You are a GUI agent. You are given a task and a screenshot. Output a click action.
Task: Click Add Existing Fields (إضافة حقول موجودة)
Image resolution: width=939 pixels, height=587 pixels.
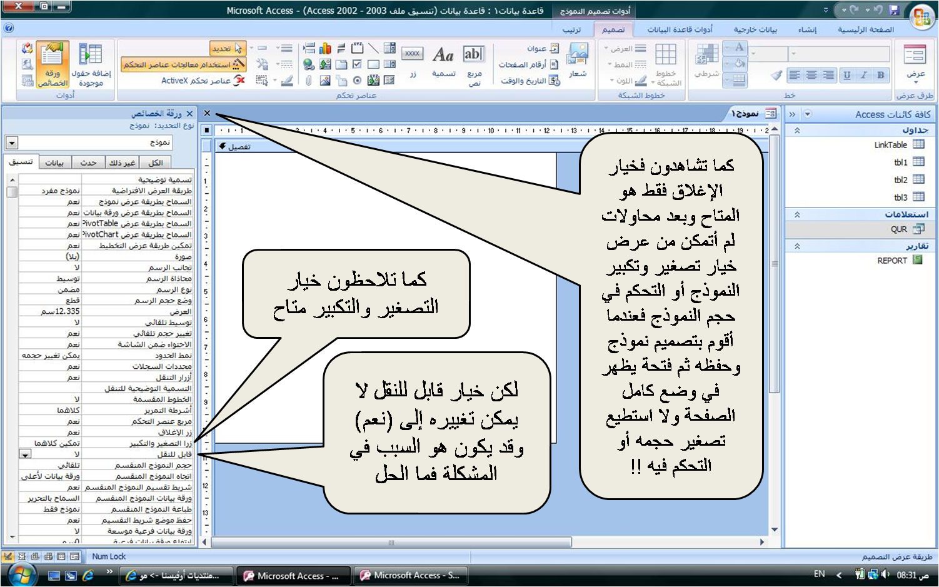91,64
